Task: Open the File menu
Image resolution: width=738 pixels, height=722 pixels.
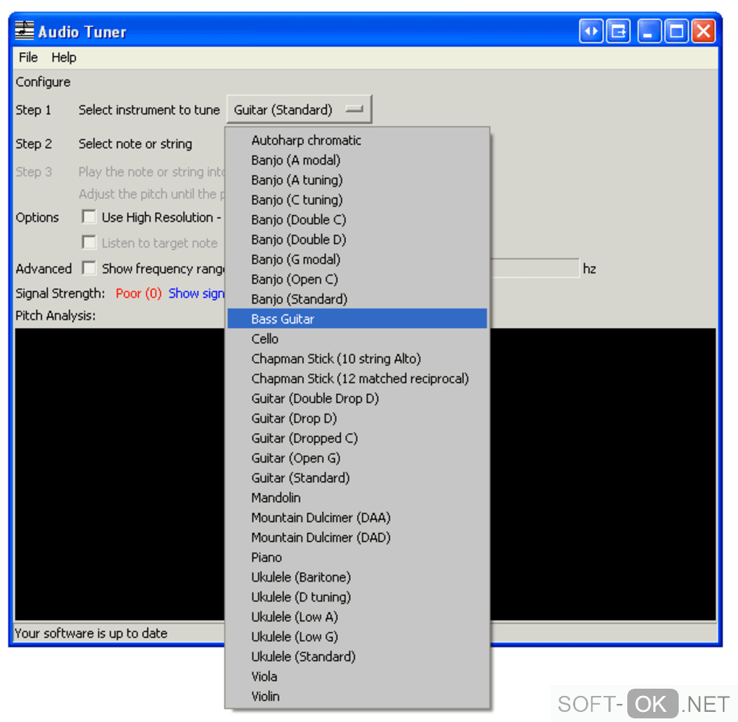Action: 28,57
